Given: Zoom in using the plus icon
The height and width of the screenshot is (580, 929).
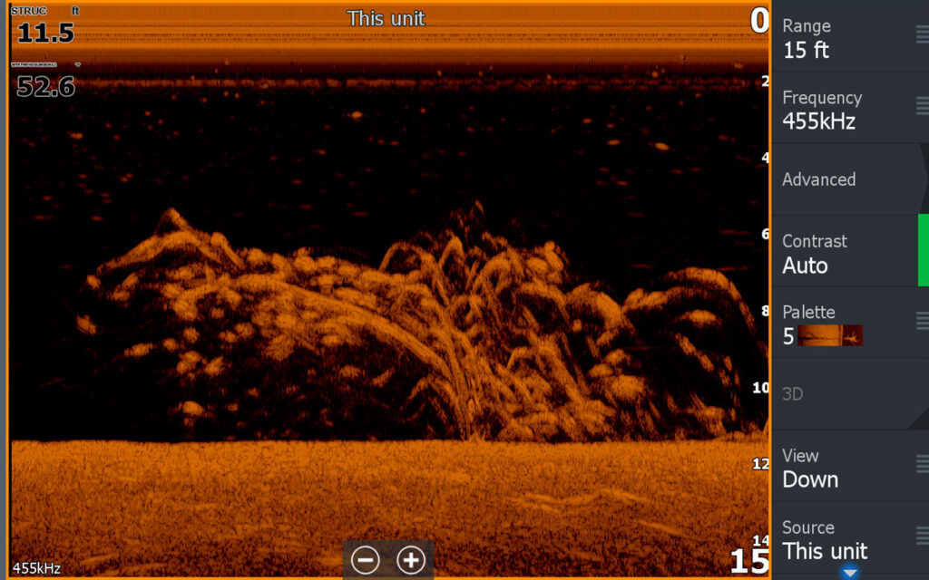Looking at the screenshot, I should [x=411, y=560].
